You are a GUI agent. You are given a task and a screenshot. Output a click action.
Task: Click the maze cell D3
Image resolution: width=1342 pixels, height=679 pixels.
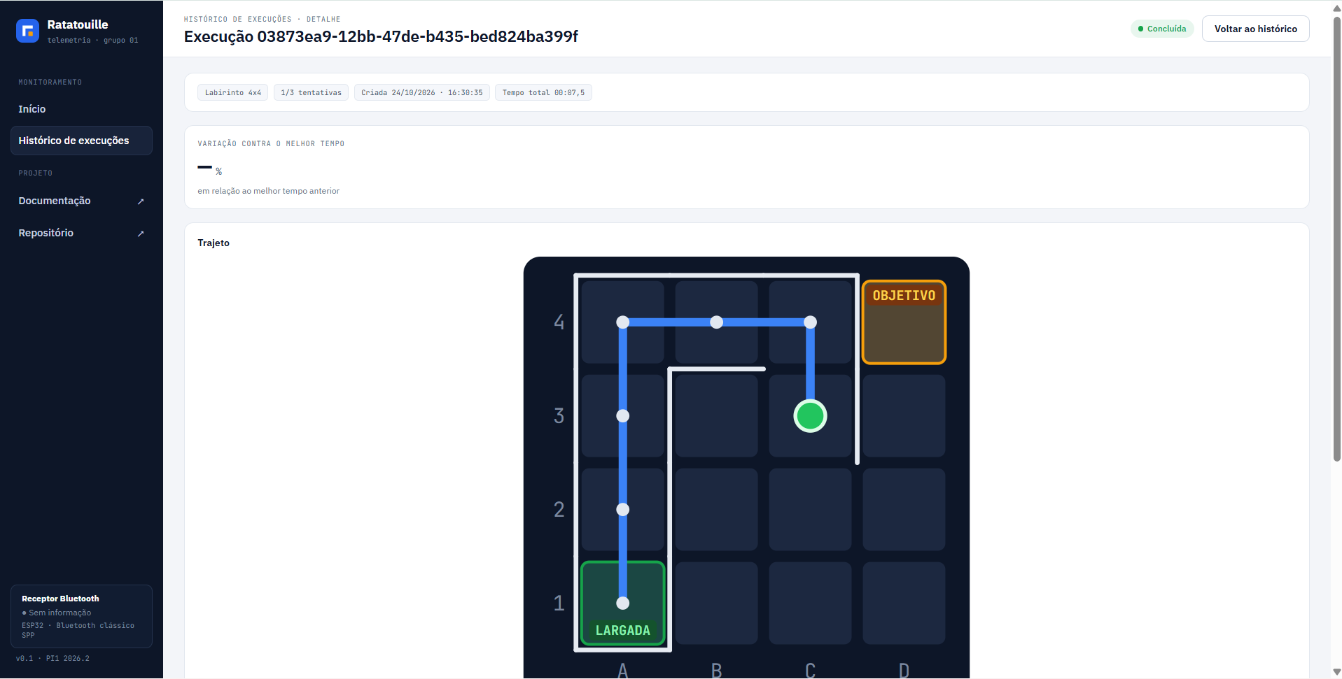click(x=904, y=416)
